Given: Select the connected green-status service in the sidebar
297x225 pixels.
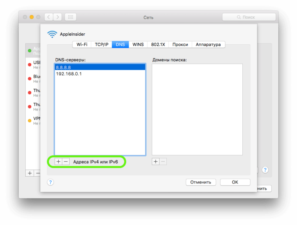Looking at the screenshot, I should [x=34, y=51].
